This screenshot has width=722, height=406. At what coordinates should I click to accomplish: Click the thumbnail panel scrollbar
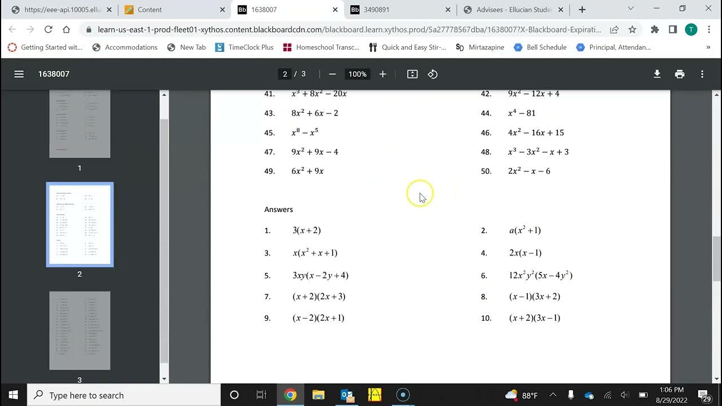[164, 241]
